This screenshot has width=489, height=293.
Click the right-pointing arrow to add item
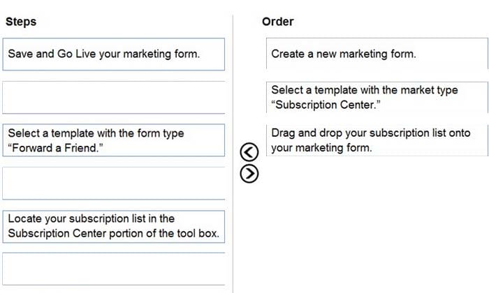pos(249,174)
